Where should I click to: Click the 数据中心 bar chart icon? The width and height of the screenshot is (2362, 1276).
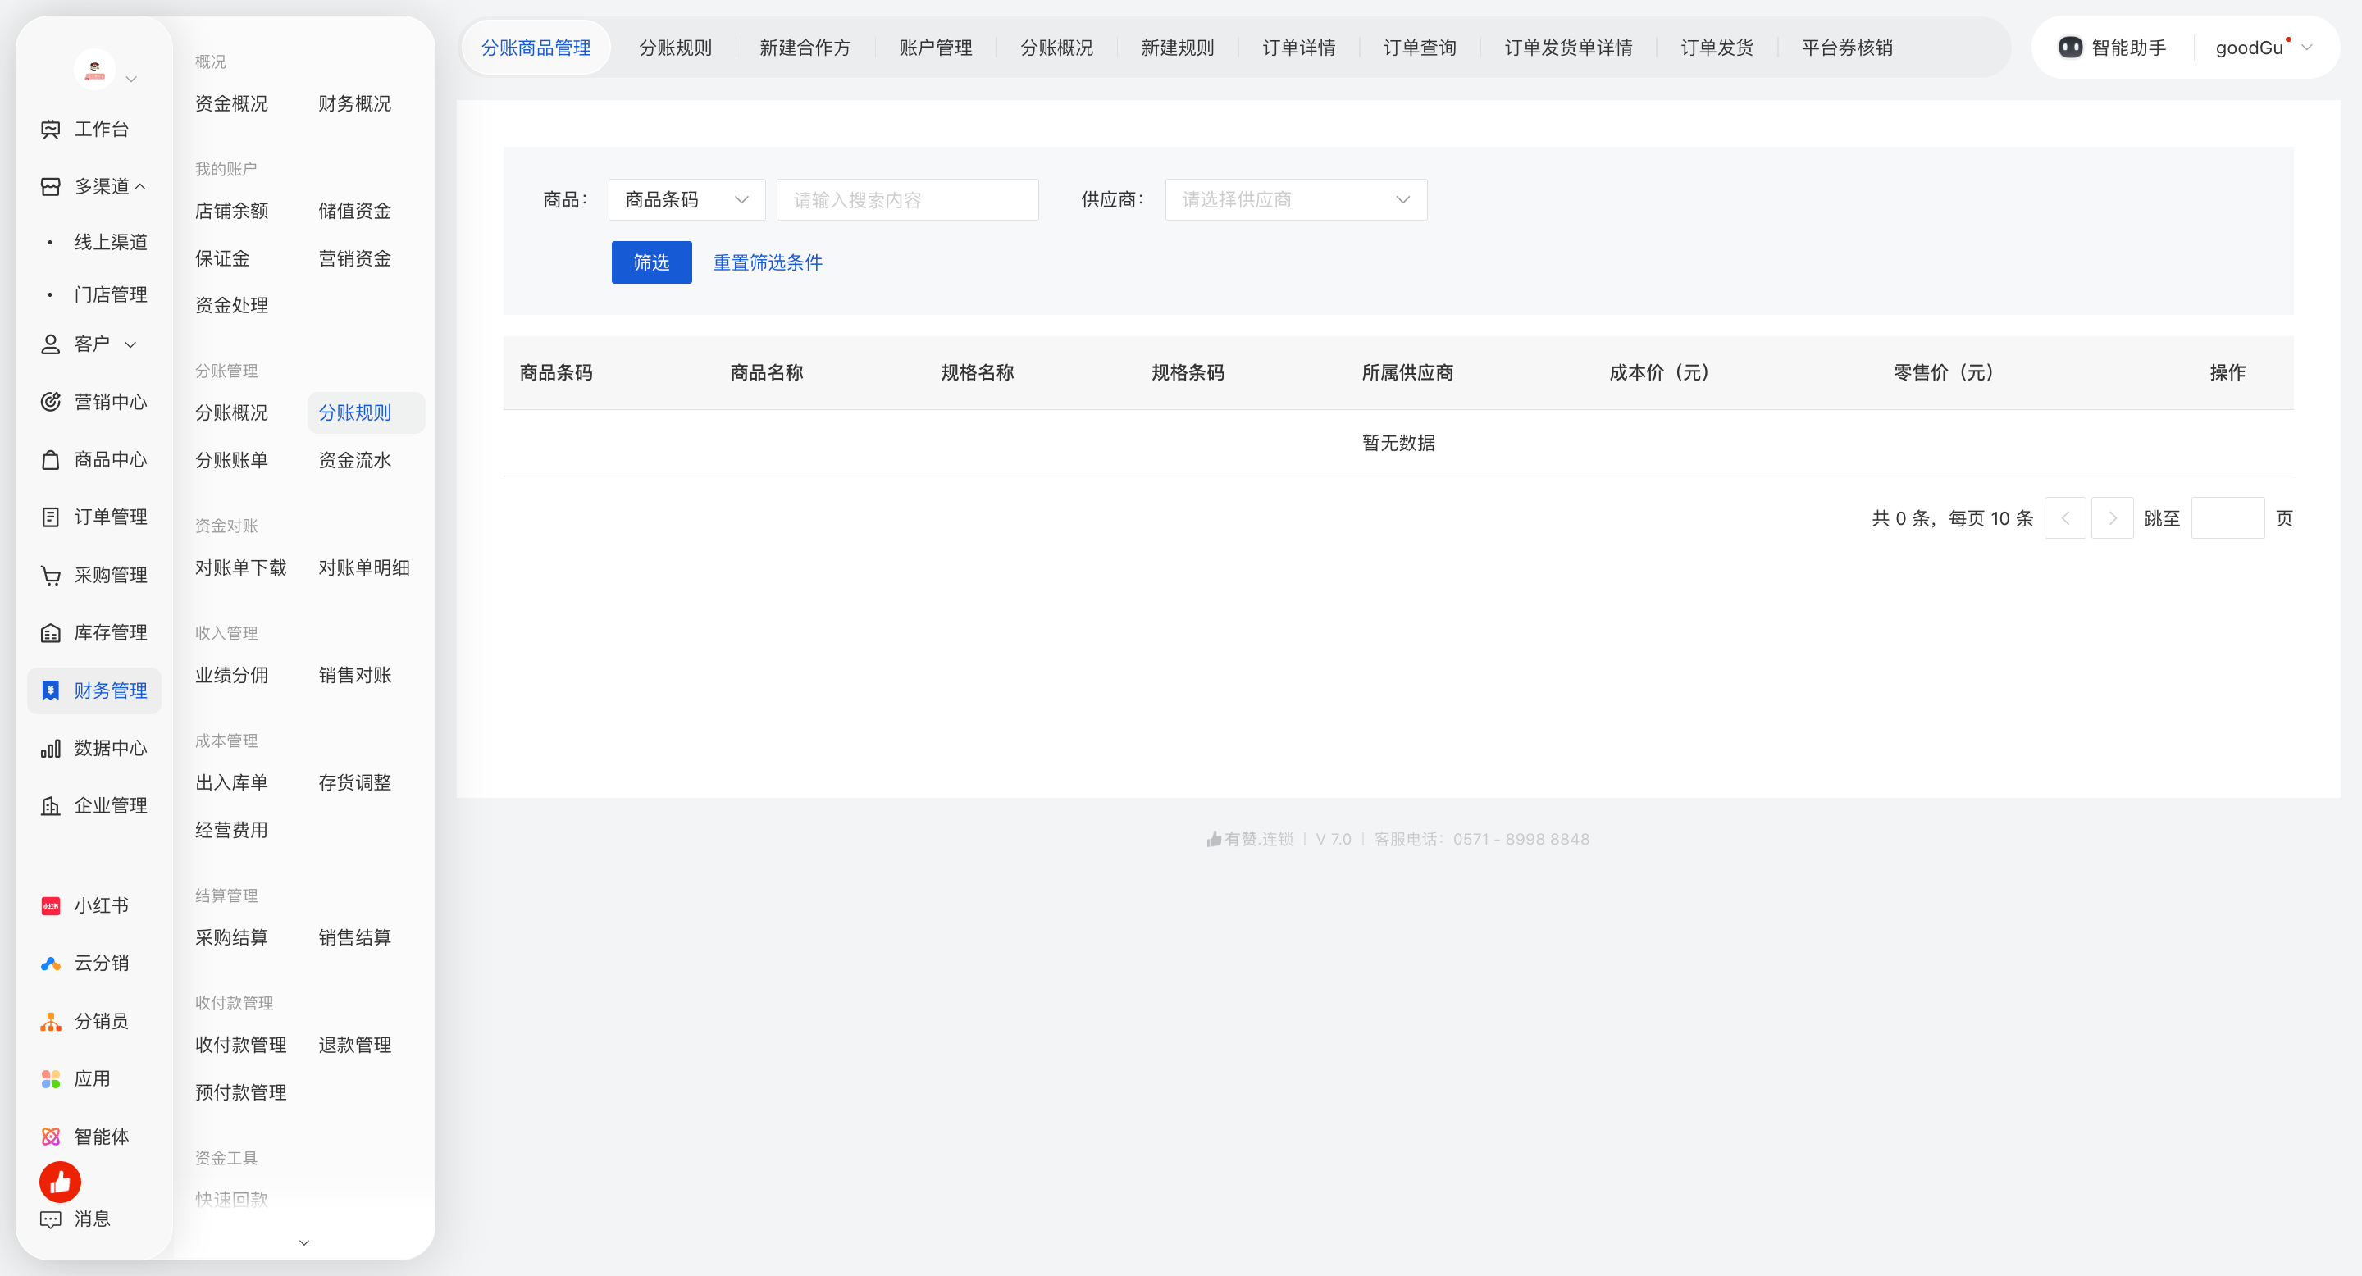(x=50, y=749)
